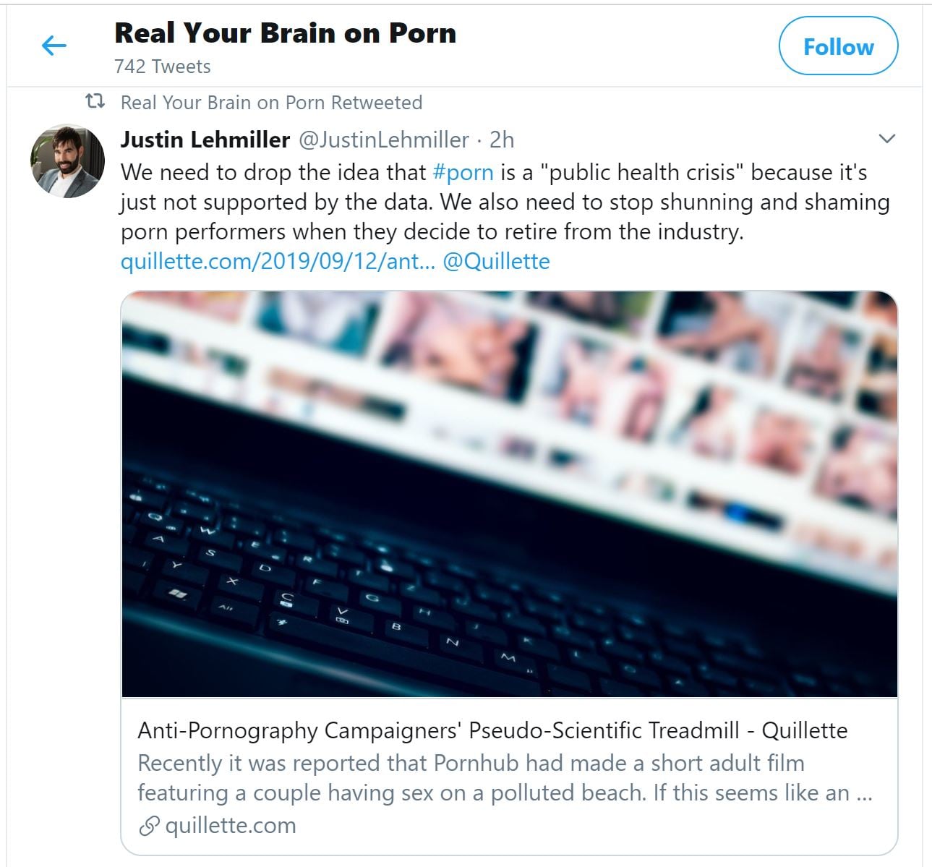Follow the Real Your Brain on Porn account
This screenshot has width=932, height=867.
[838, 46]
